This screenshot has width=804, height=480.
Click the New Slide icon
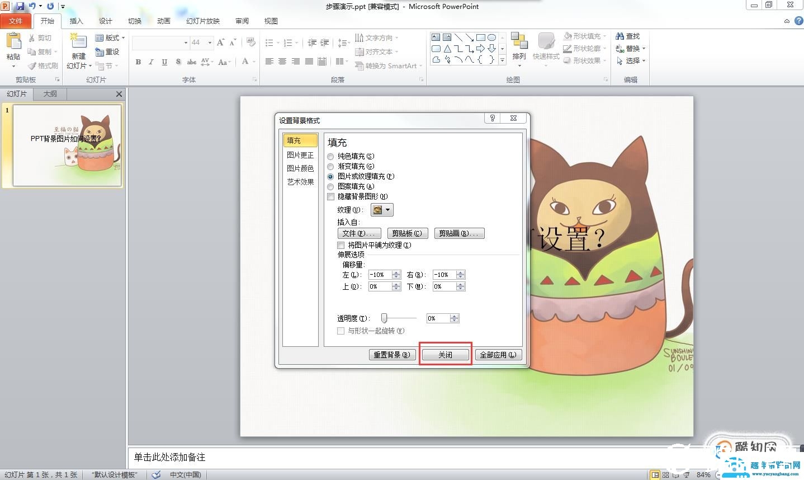click(78, 44)
